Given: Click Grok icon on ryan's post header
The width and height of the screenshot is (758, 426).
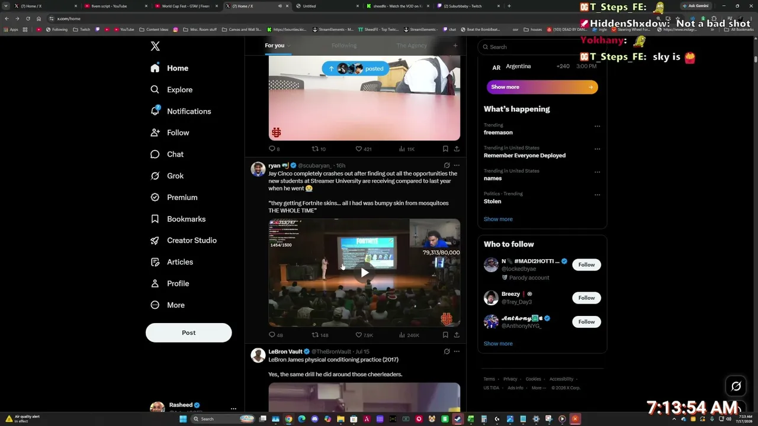Looking at the screenshot, I should click(x=447, y=166).
